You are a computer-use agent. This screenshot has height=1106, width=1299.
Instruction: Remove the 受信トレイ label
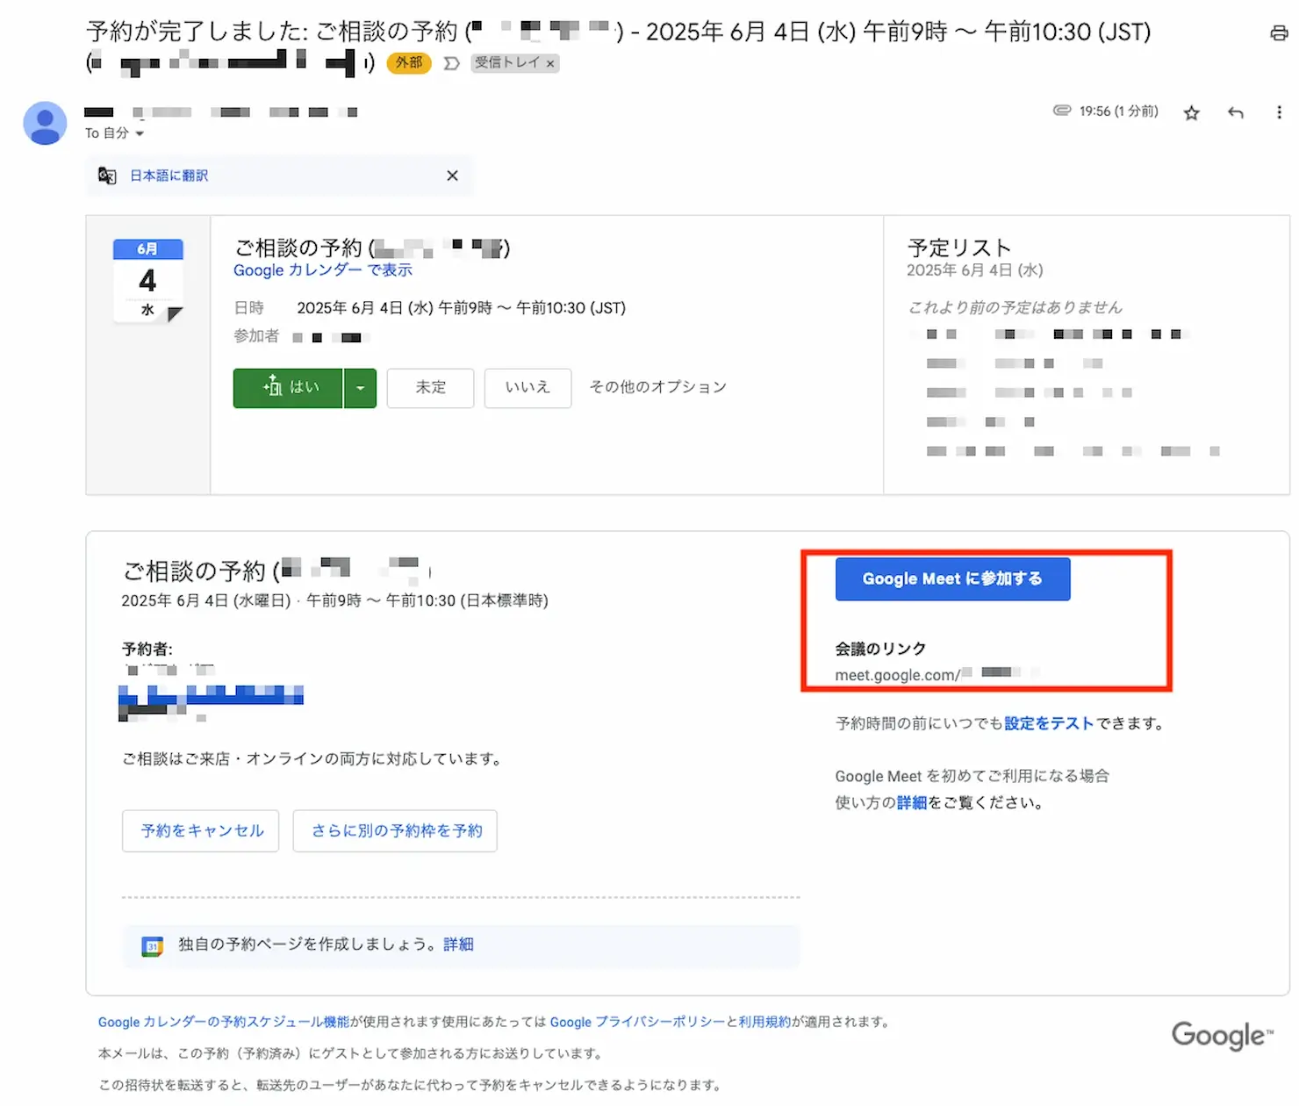550,63
